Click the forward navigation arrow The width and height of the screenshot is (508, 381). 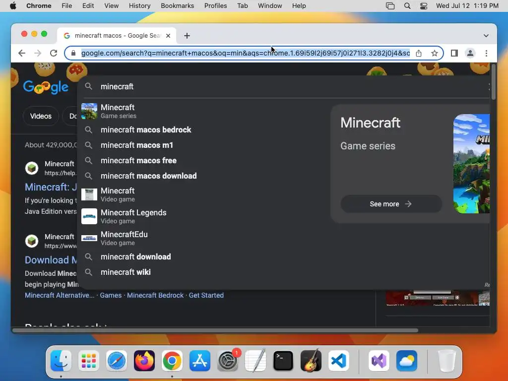[x=38, y=53]
